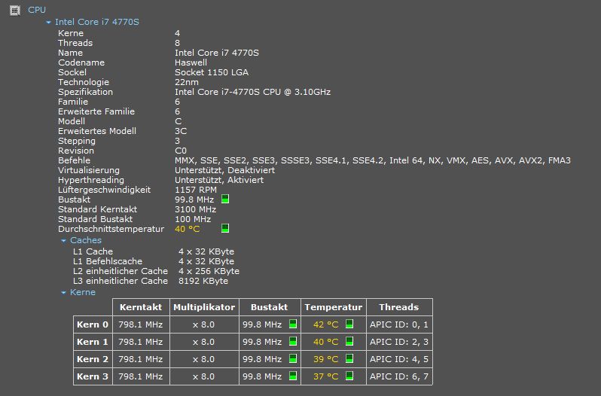Click the '8192 KByte' L3 cache value
The width and height of the screenshot is (601, 396).
[203, 281]
